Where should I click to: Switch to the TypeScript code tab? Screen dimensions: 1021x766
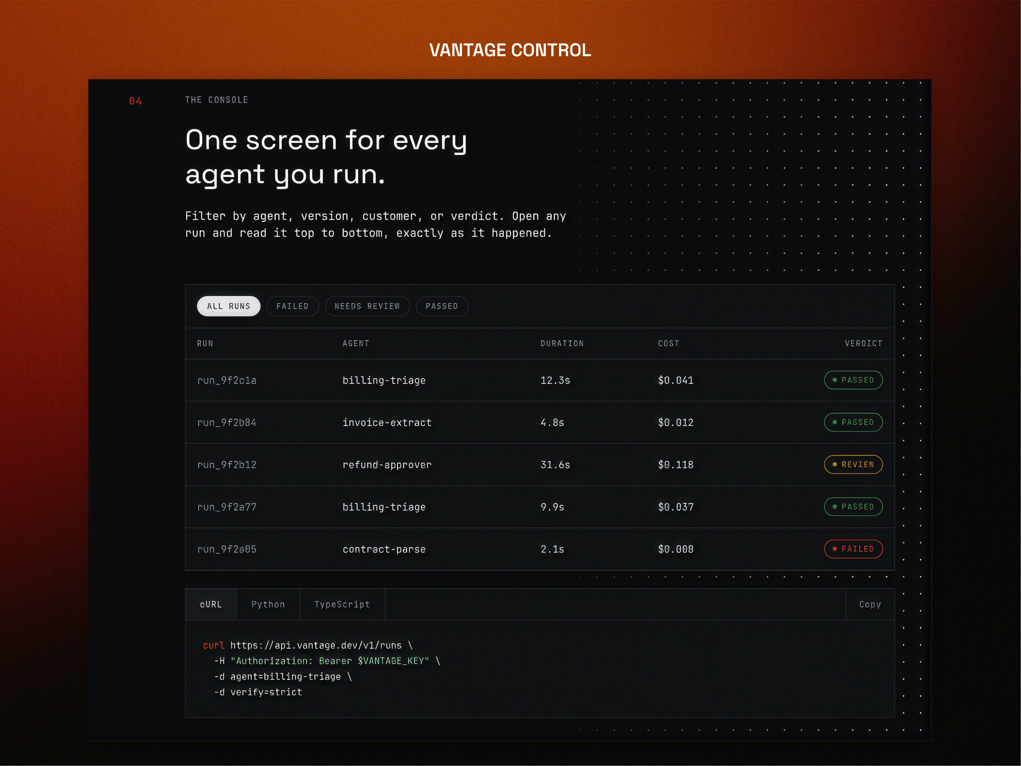[x=342, y=605]
